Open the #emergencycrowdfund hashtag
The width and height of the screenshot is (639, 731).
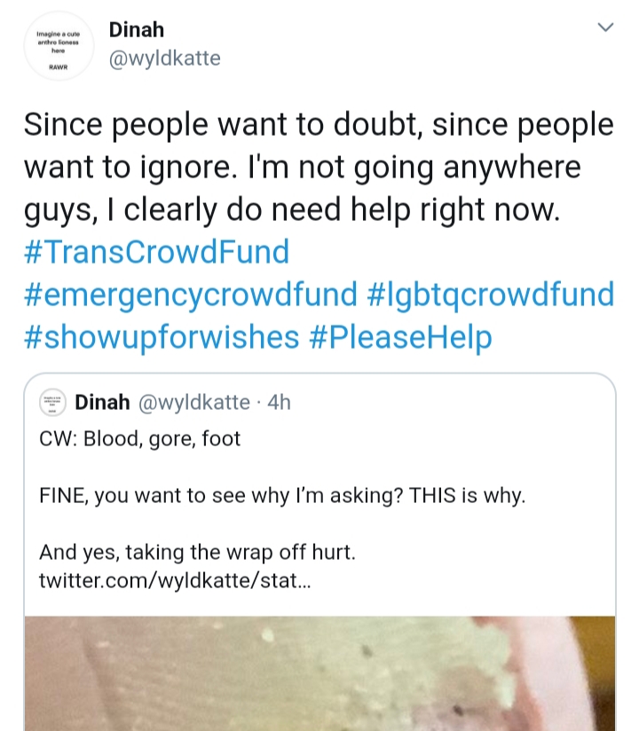191,295
